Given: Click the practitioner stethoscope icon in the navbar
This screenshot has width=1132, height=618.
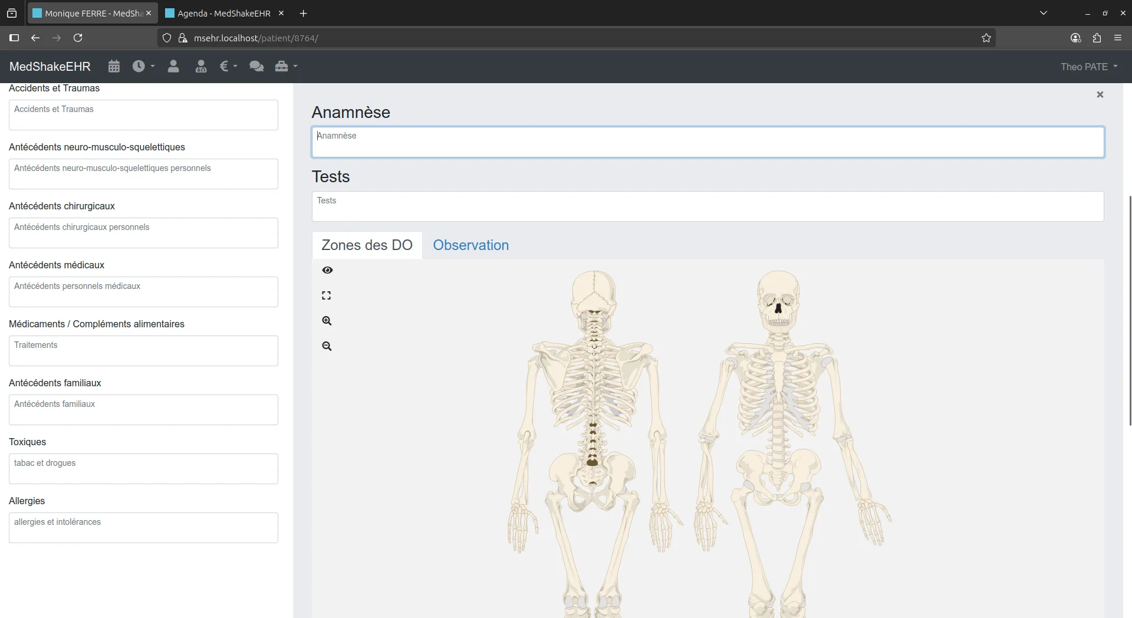Looking at the screenshot, I should coord(200,66).
